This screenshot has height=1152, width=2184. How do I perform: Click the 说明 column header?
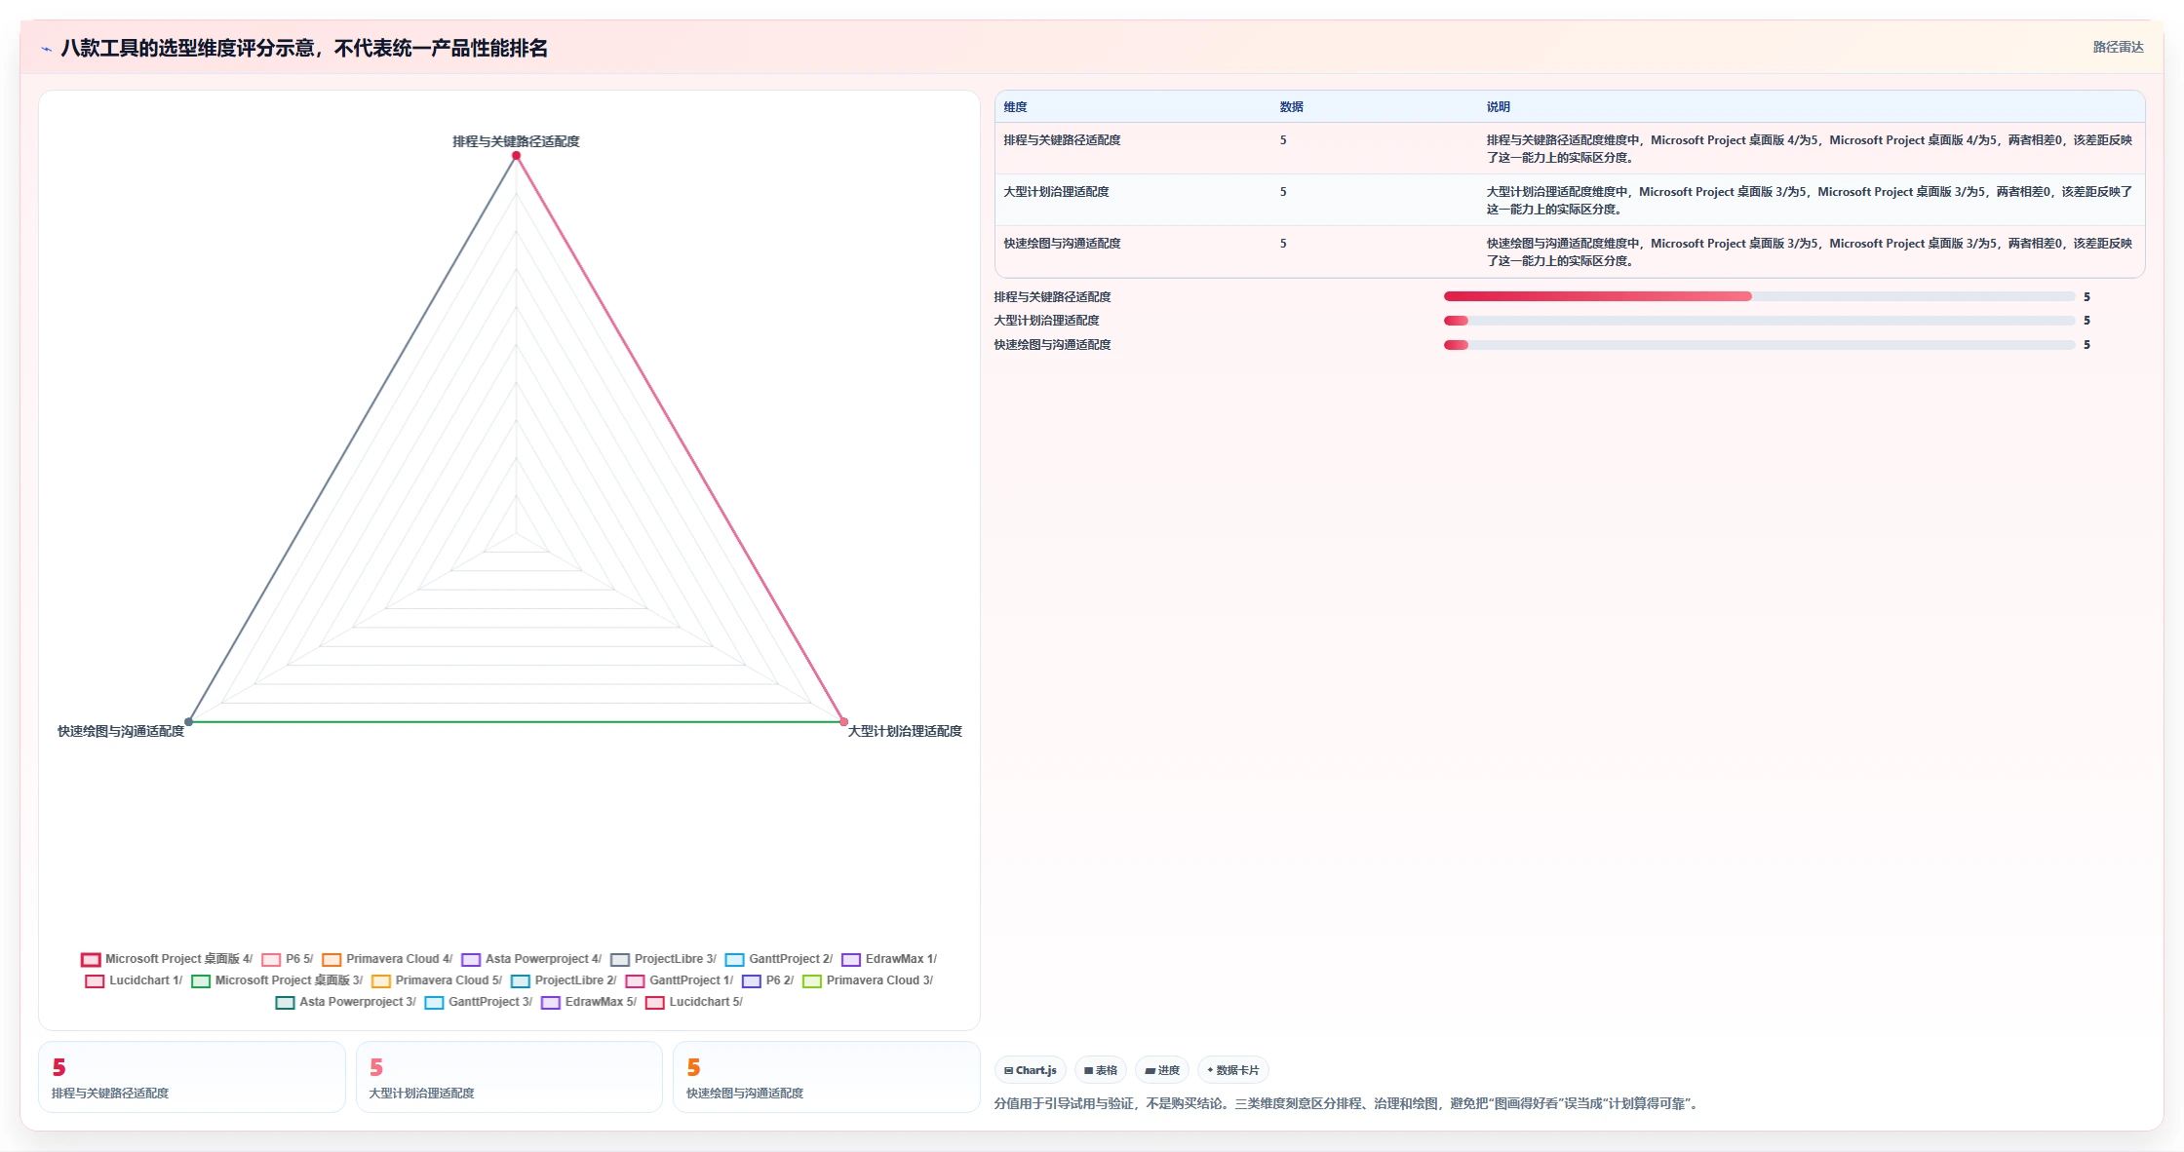pos(1498,107)
